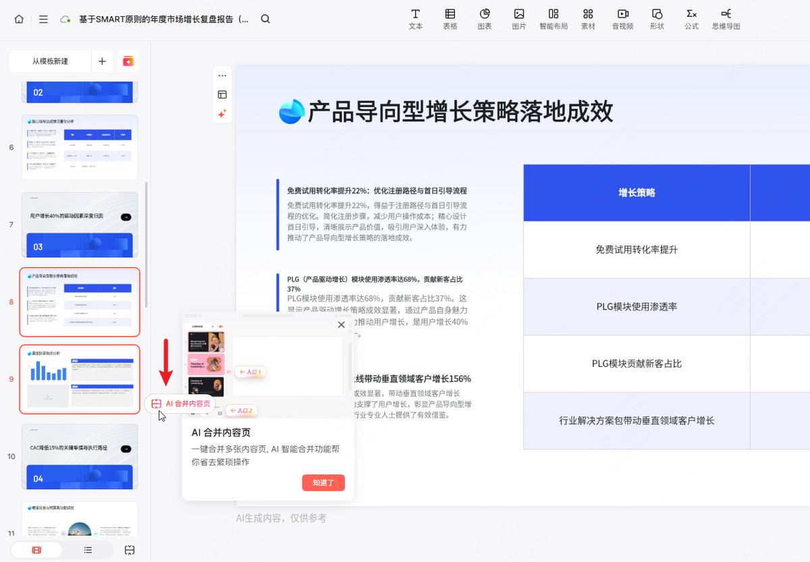The image size is (810, 562).
Task: Click table cell PLG模块使用渗透率
Action: click(x=637, y=306)
